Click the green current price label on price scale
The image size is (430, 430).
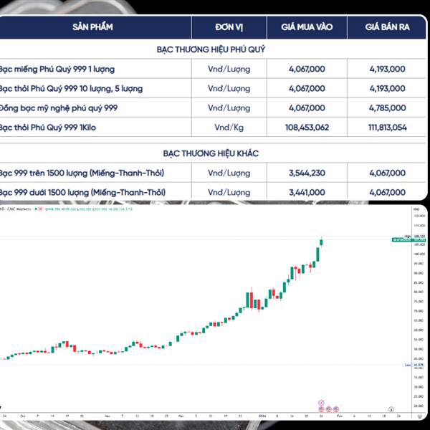(x=409, y=240)
